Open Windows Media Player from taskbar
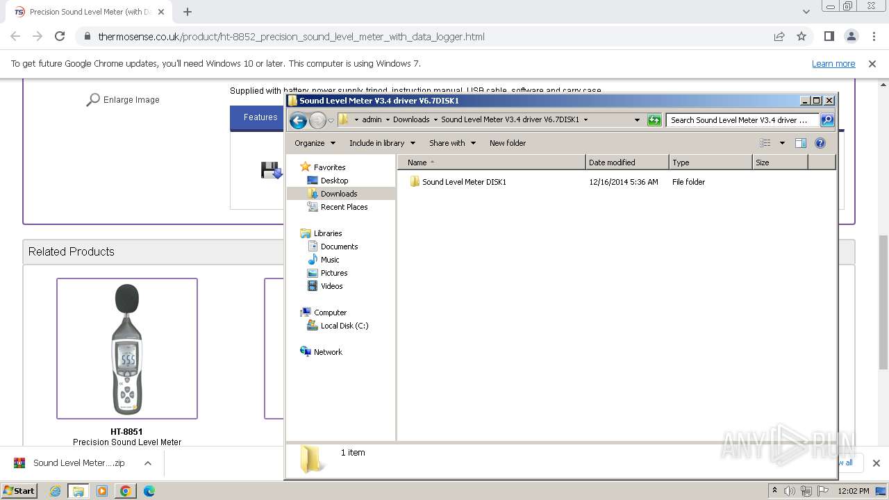 [x=102, y=491]
